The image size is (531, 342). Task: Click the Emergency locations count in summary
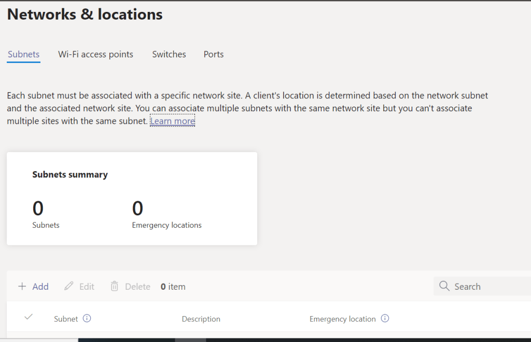(x=137, y=209)
